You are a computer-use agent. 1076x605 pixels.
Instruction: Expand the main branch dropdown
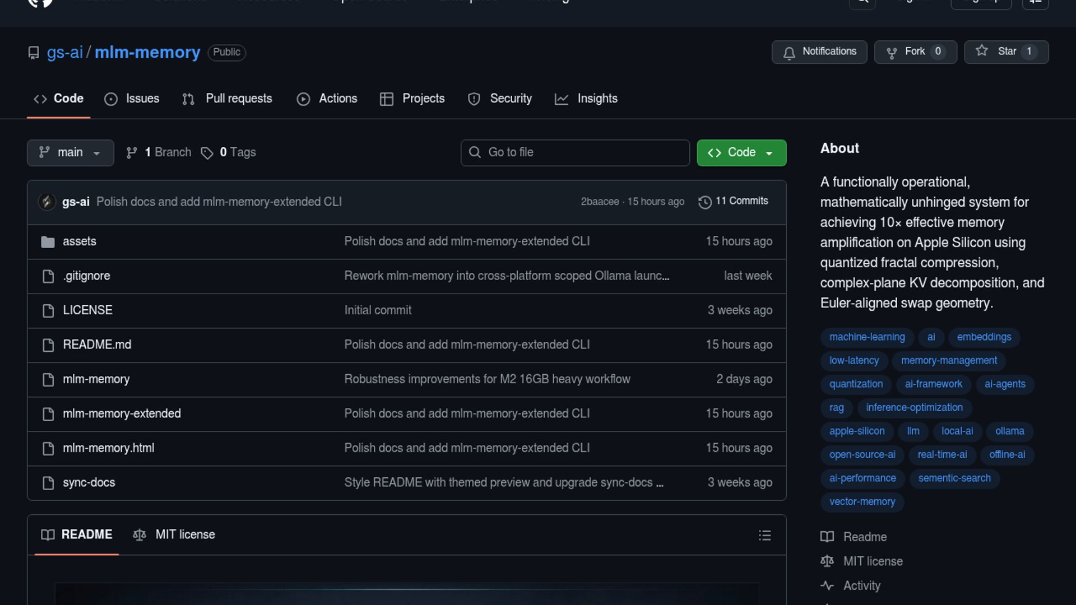pos(70,152)
